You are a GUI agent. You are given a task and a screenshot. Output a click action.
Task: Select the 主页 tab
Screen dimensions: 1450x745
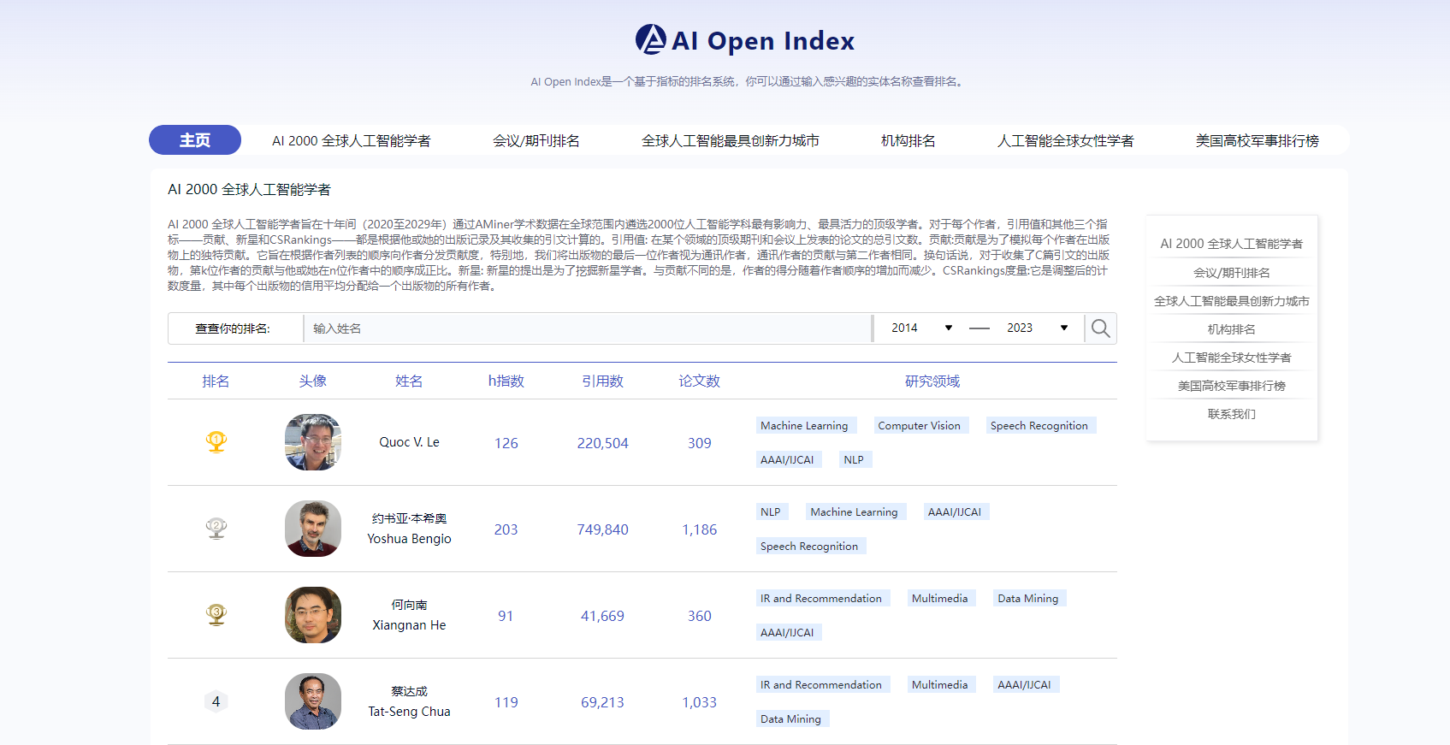pyautogui.click(x=195, y=140)
